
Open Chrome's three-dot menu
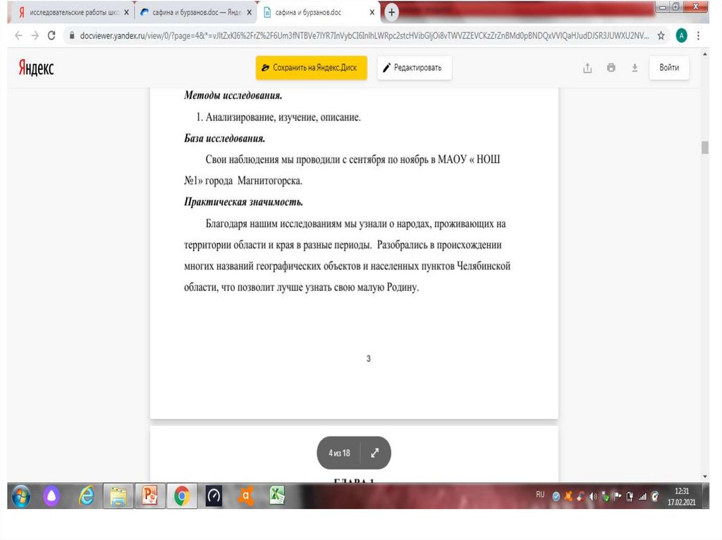(x=699, y=35)
